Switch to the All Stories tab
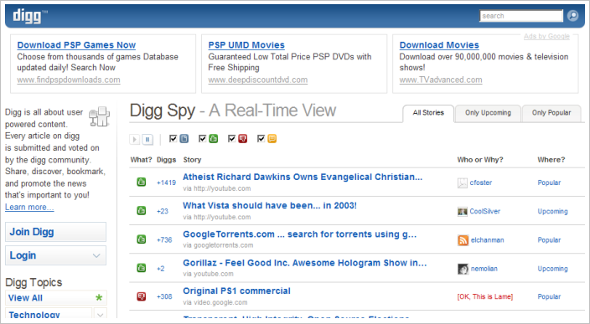Image resolution: width=590 pixels, height=324 pixels. click(428, 113)
